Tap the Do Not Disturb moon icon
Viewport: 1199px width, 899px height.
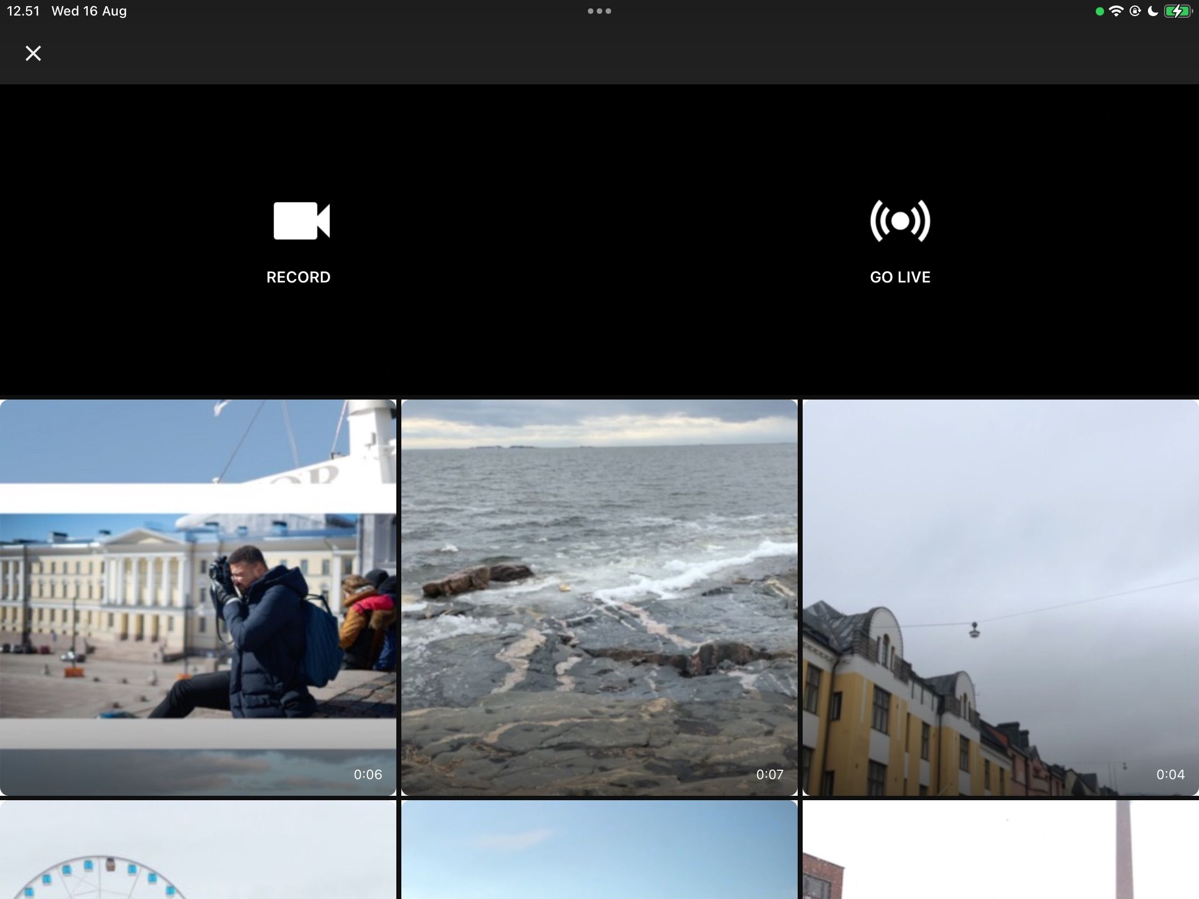click(1153, 11)
